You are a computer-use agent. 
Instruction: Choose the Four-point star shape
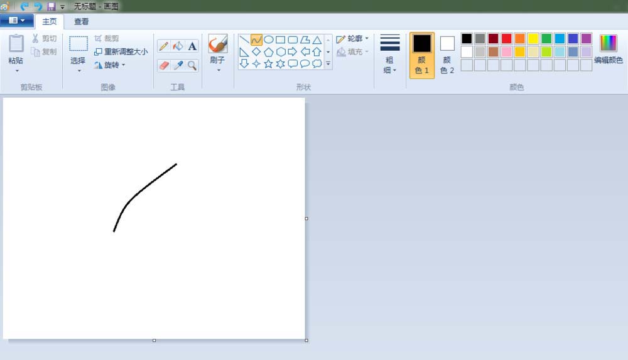tap(256, 63)
